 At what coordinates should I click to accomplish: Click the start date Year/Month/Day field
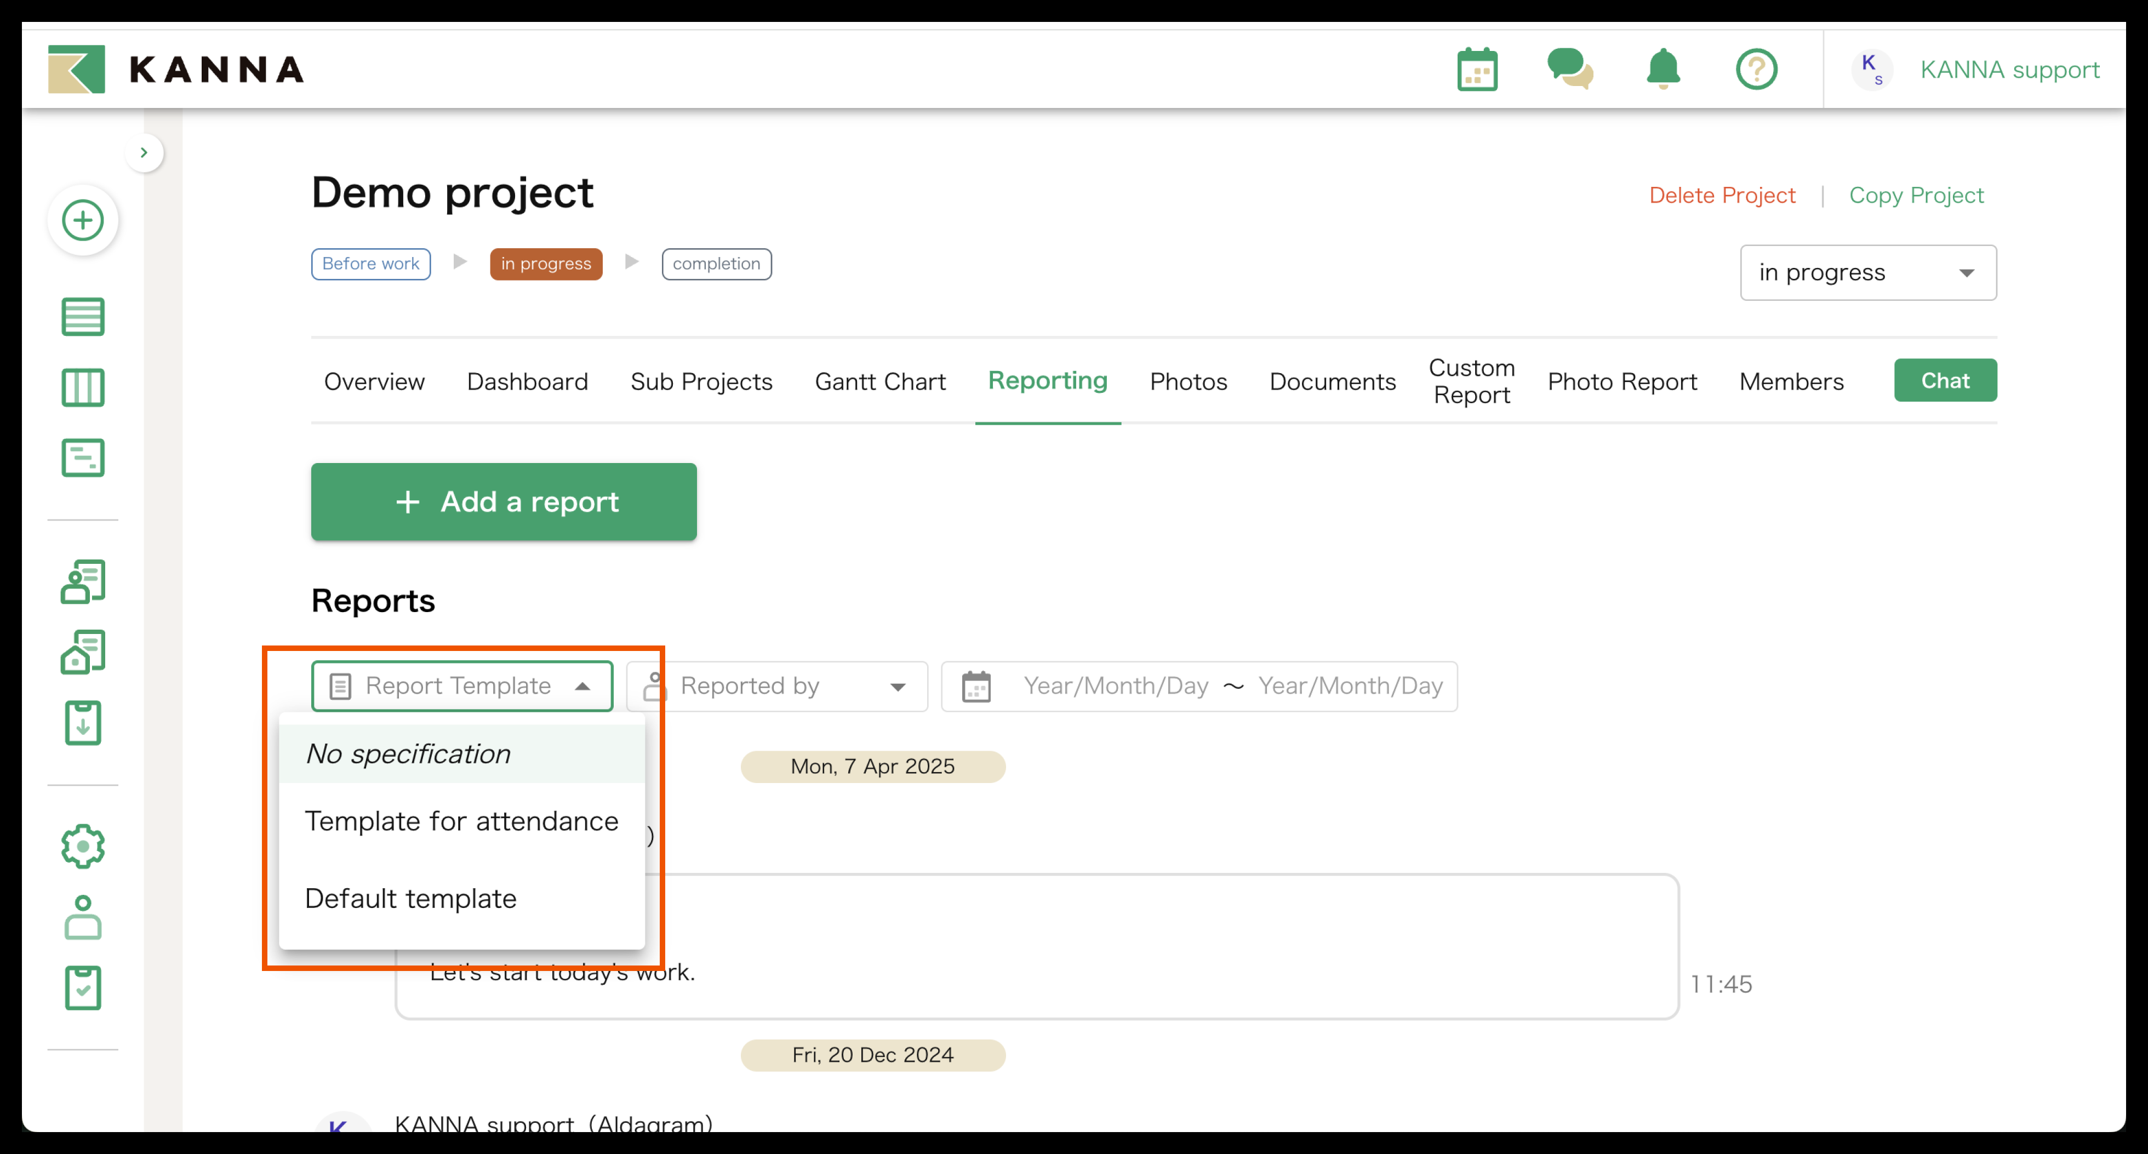click(1115, 686)
